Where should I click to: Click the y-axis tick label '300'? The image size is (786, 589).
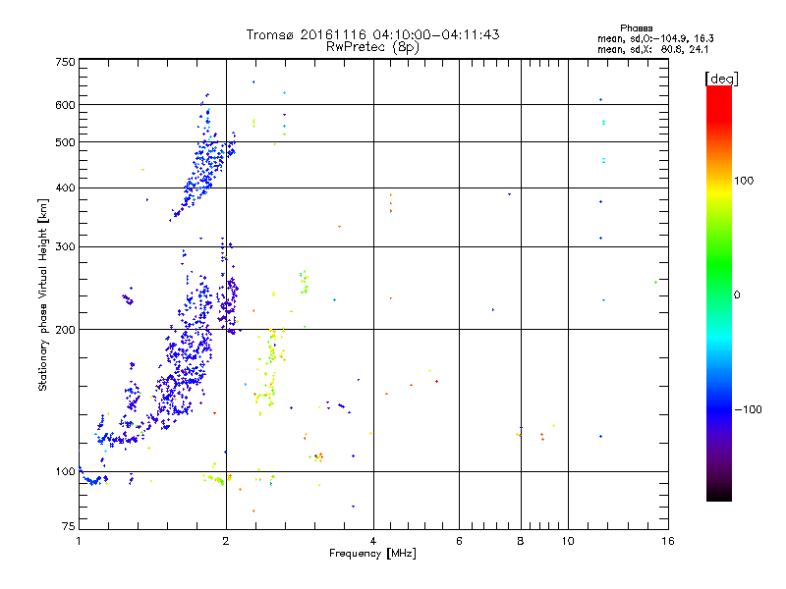point(65,247)
